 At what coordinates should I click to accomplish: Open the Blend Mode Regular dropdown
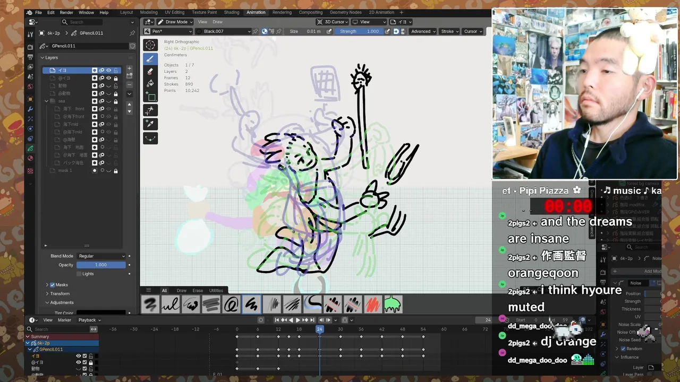[101, 256]
